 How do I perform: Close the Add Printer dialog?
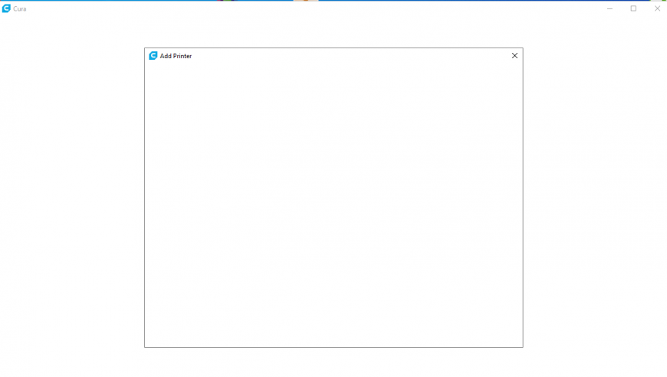pyautogui.click(x=514, y=56)
